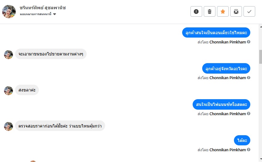Click the 'สงขลาค่ะ' message bubble
This screenshot has width=262, height=162.
(x=27, y=90)
